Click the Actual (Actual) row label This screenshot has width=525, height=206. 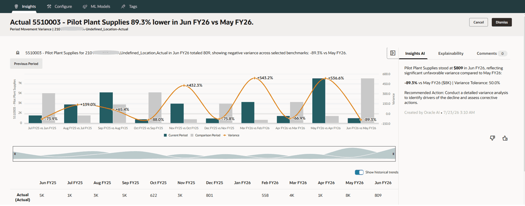pos(23,197)
